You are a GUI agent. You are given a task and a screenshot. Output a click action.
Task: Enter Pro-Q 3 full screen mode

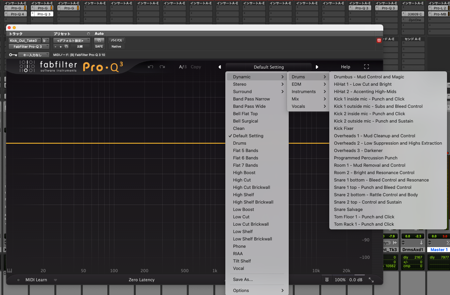pos(367,67)
